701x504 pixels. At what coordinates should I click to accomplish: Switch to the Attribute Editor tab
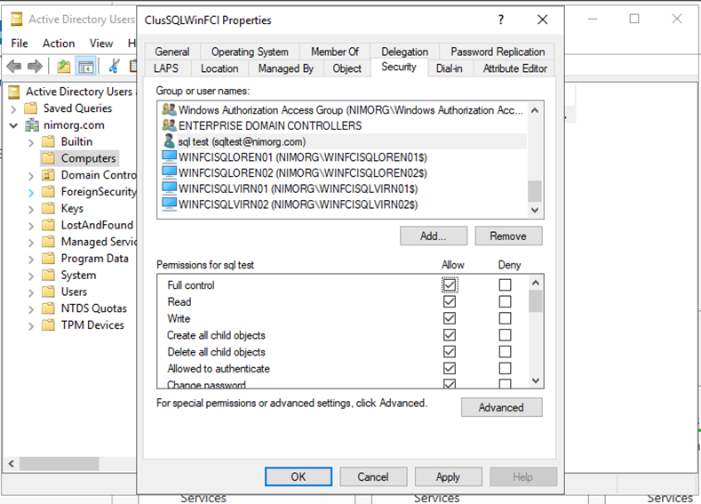click(515, 68)
